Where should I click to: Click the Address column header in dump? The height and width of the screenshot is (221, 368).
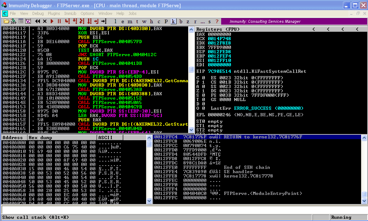click(14, 138)
